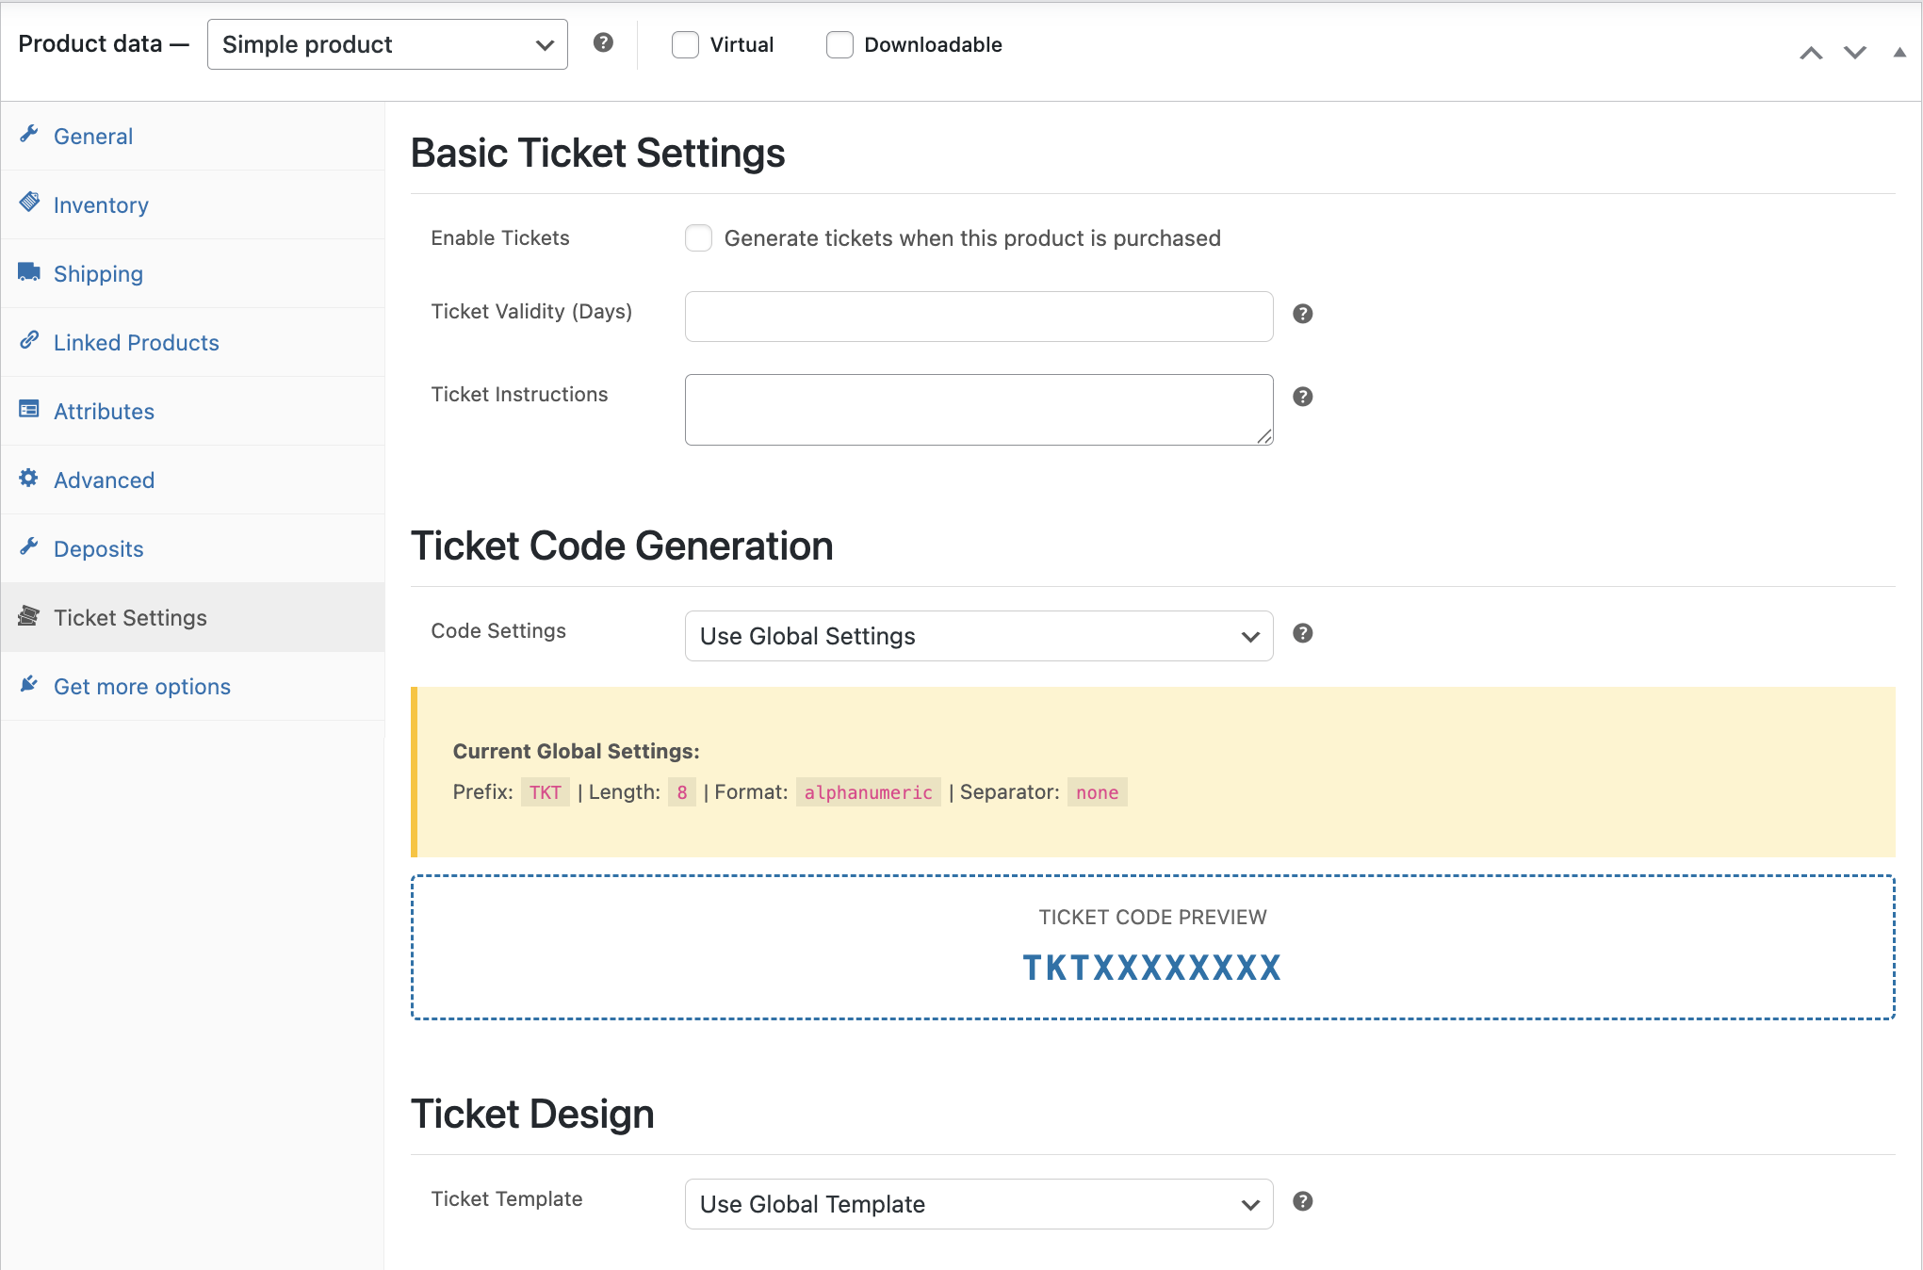Check the Downloadable option

(x=839, y=44)
